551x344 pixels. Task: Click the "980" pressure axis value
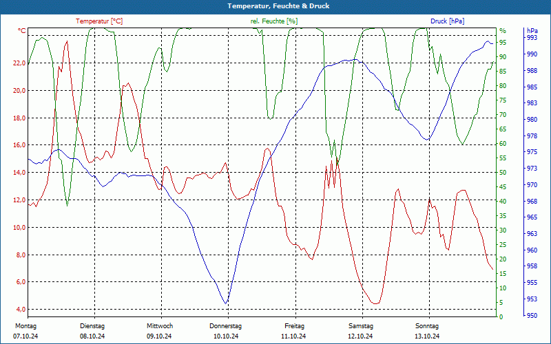point(532,119)
